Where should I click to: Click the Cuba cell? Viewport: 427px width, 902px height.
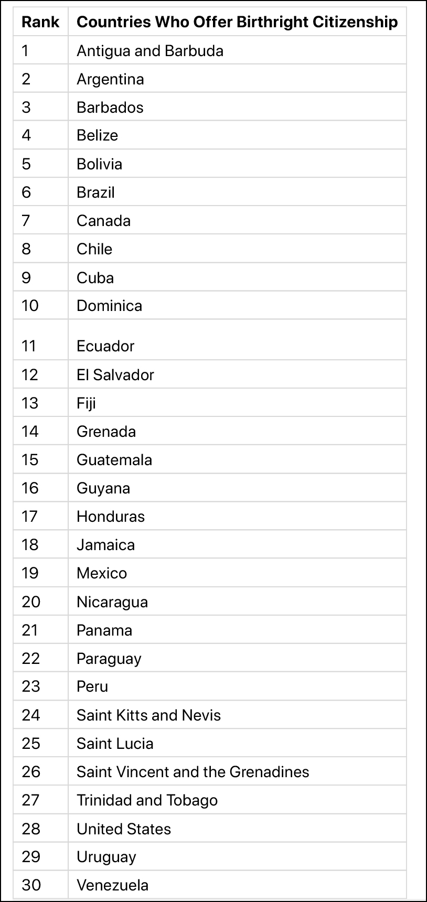(x=237, y=277)
